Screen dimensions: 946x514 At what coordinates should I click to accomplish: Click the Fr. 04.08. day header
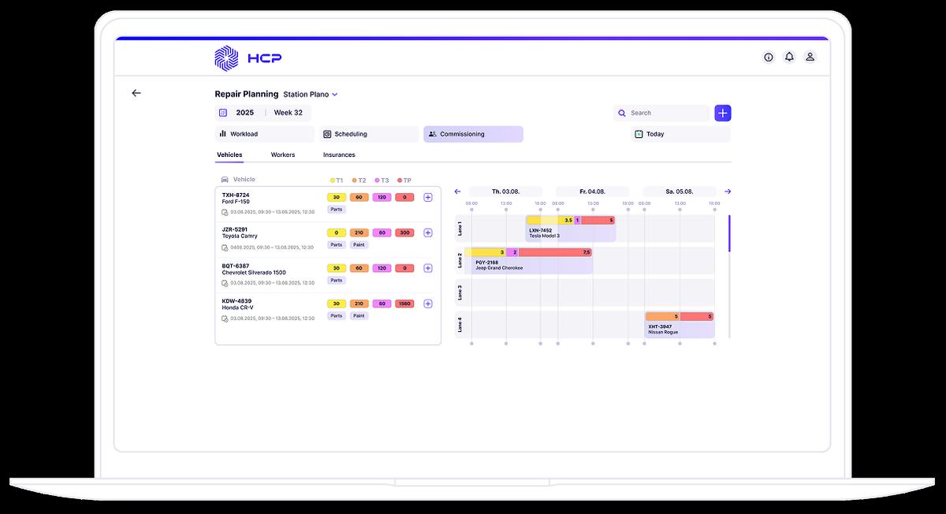pos(592,192)
